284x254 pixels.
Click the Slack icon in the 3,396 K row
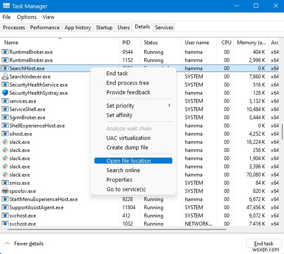[5, 167]
